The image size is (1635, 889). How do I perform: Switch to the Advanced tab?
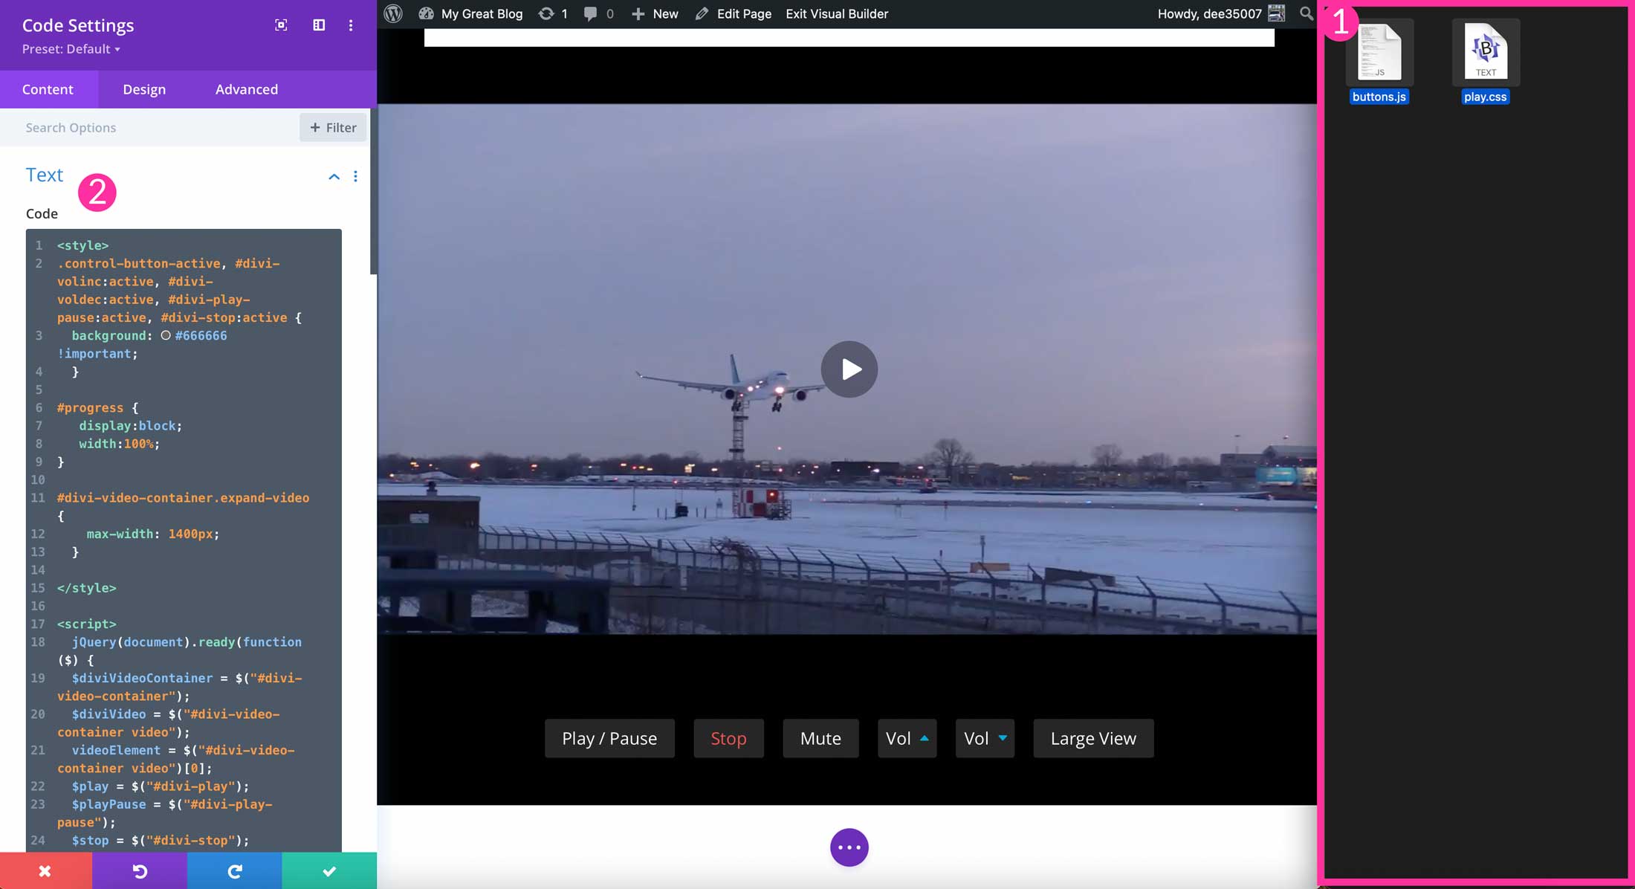pos(246,88)
